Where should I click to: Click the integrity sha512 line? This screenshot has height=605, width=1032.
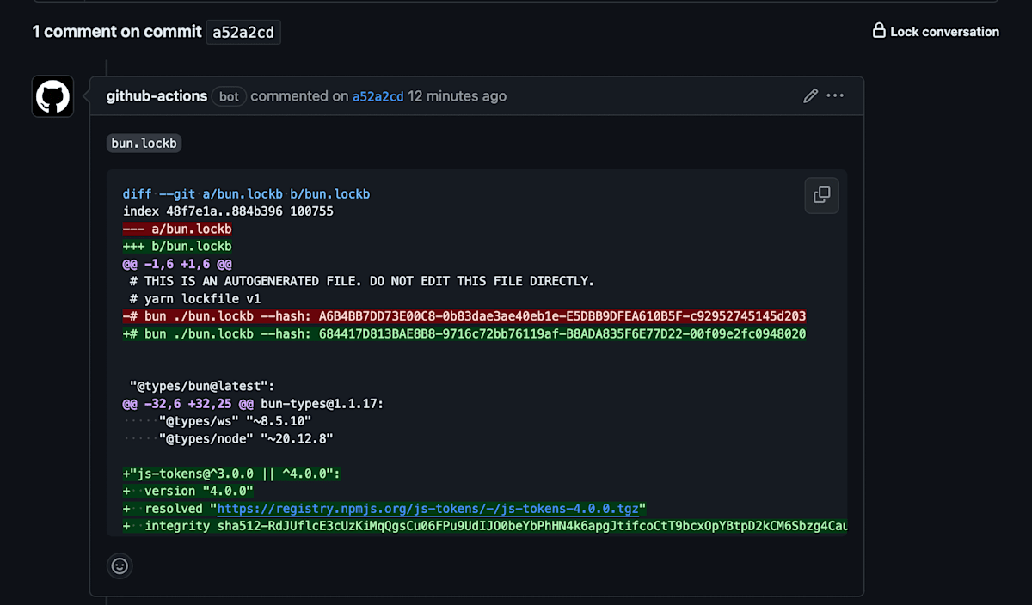485,526
